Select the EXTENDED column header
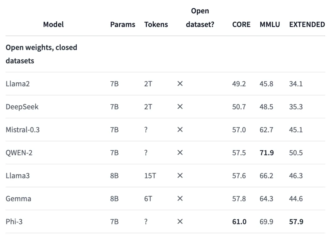Viewport: 334px width, 241px height. [307, 24]
